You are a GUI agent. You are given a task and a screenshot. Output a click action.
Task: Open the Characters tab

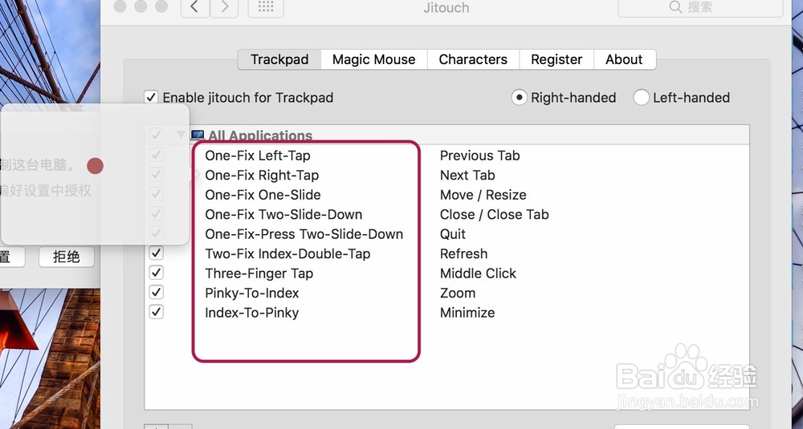point(473,59)
